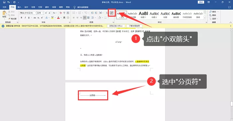The height and width of the screenshot is (121, 233).
Task: Open the 插入 ribbon tab
Action: click(19, 7)
